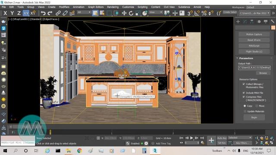The image size is (276, 155).
Task: Restrict transform to the X axis
Action: click(5, 13)
